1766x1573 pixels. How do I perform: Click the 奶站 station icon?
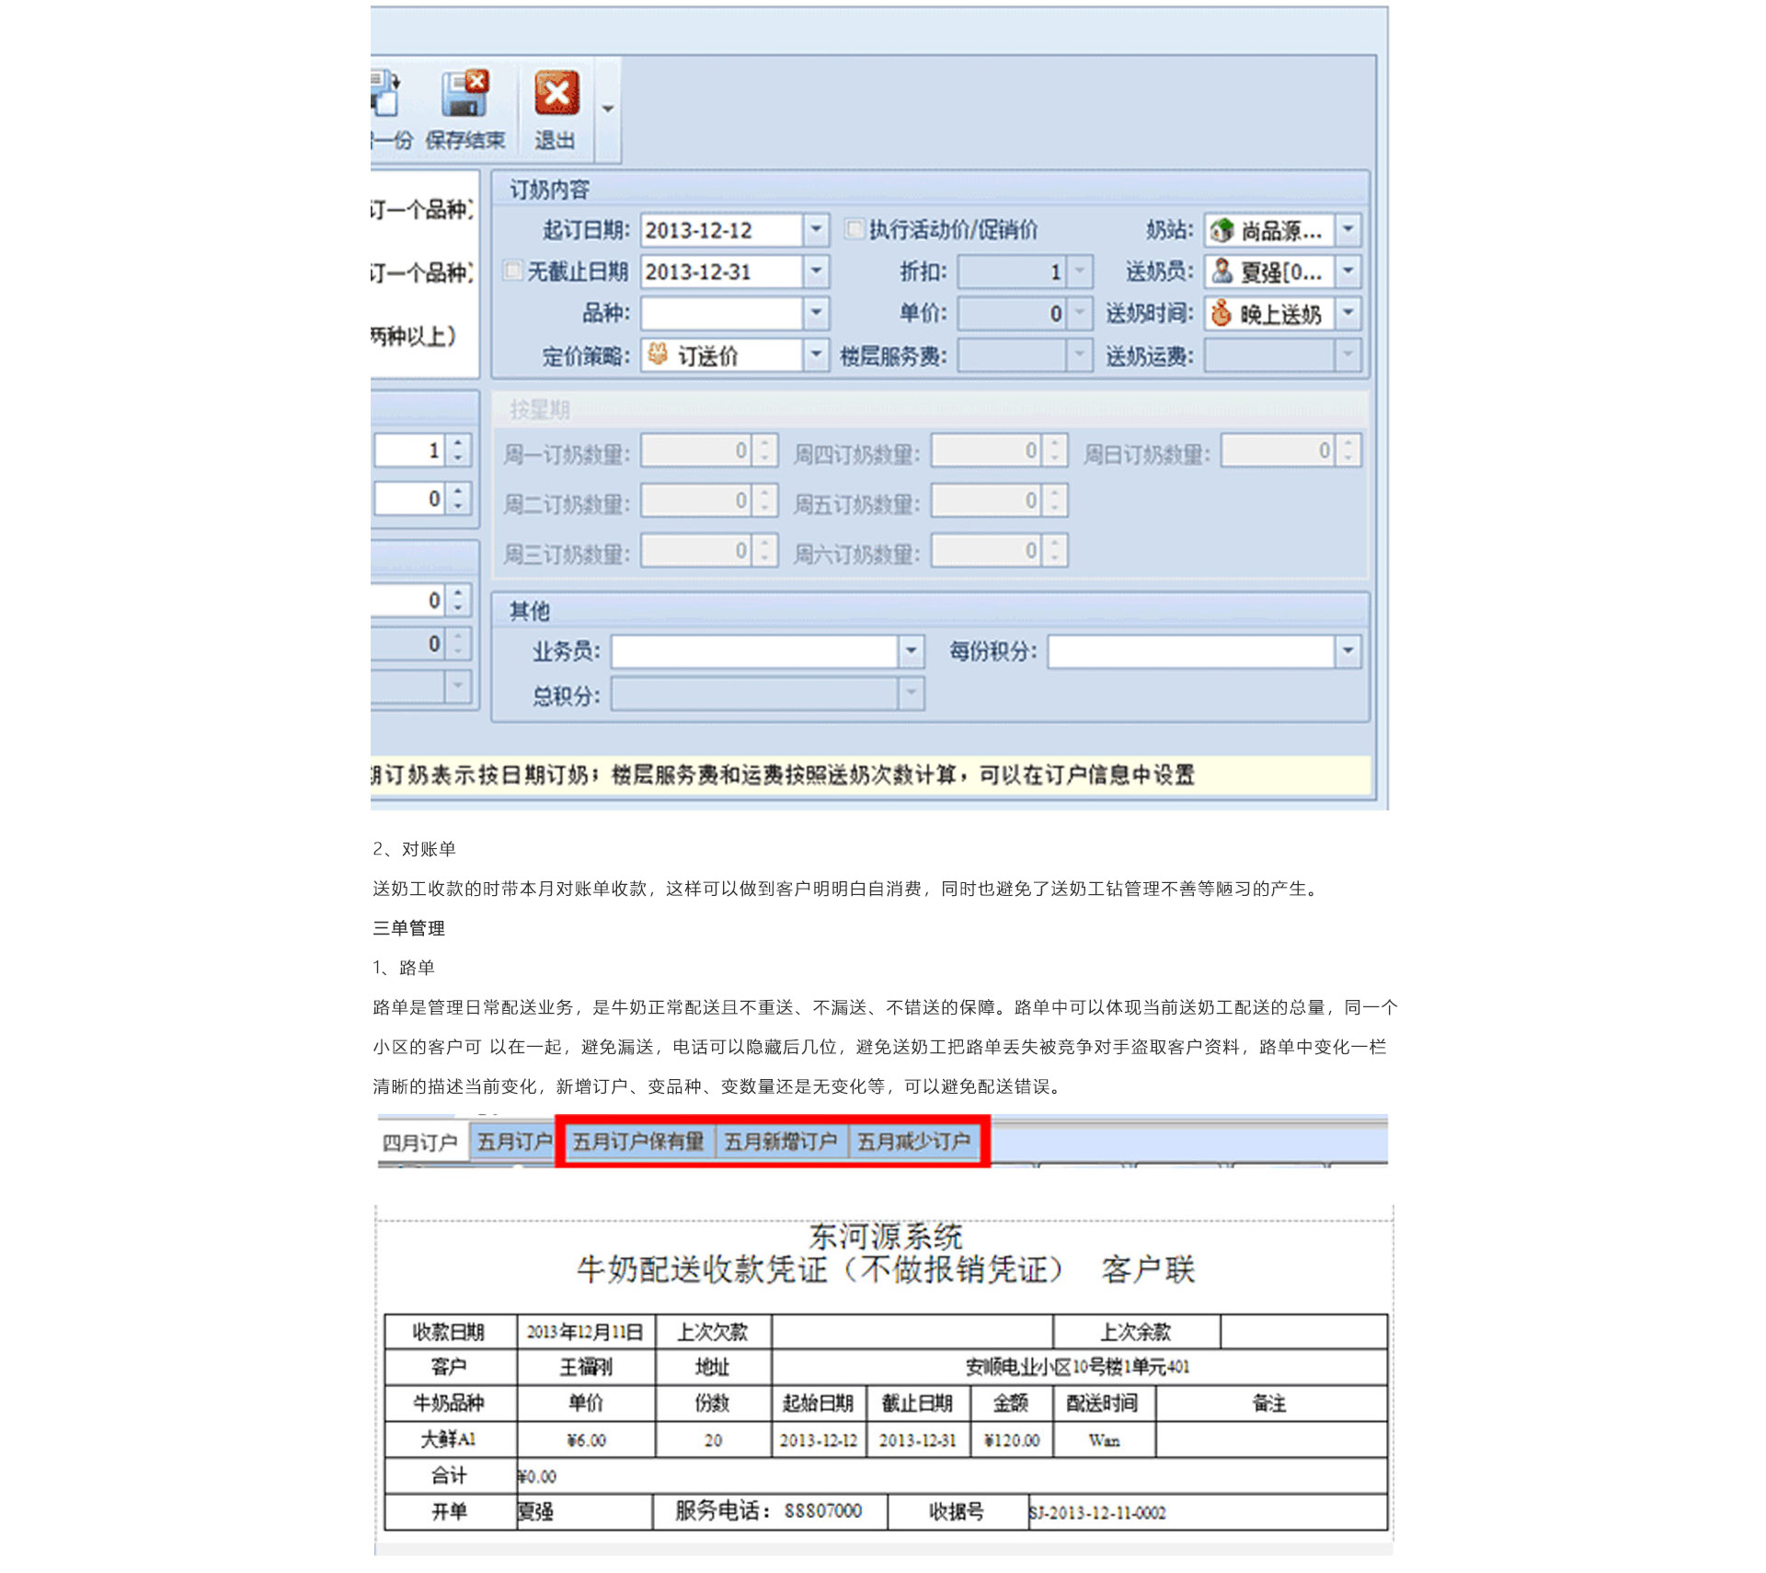1221,230
